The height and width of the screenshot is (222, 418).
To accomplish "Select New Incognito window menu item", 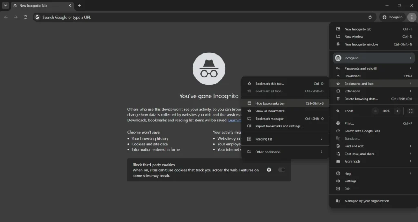I will pyautogui.click(x=374, y=44).
